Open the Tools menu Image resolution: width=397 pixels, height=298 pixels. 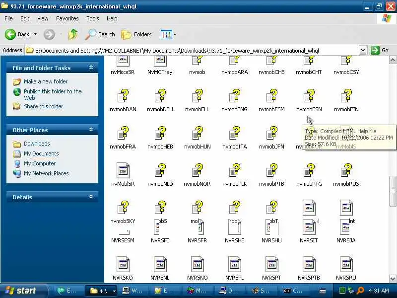click(93, 18)
